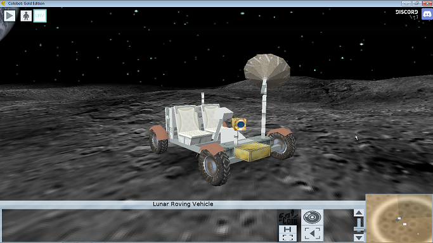Click the DISCORD text label

pyautogui.click(x=406, y=12)
